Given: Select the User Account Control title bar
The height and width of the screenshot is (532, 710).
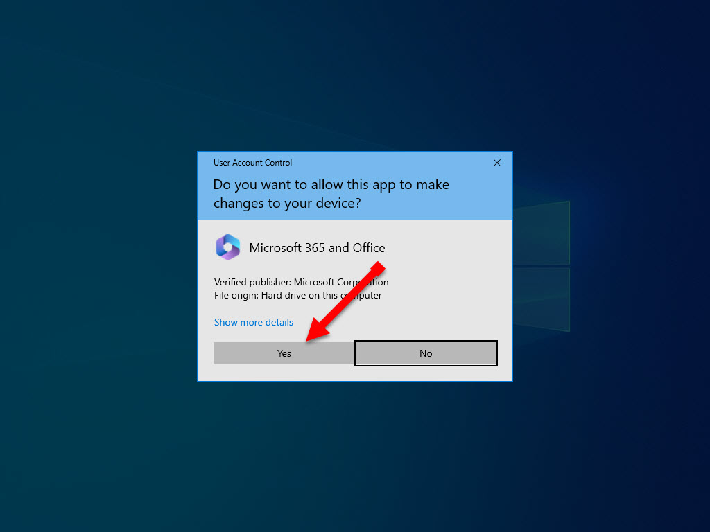Looking at the screenshot, I should (252, 163).
